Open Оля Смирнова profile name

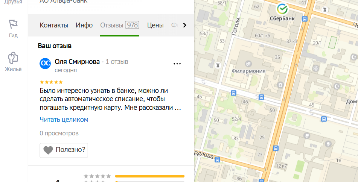(77, 62)
